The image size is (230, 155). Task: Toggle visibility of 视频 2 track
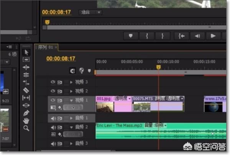[53, 91]
